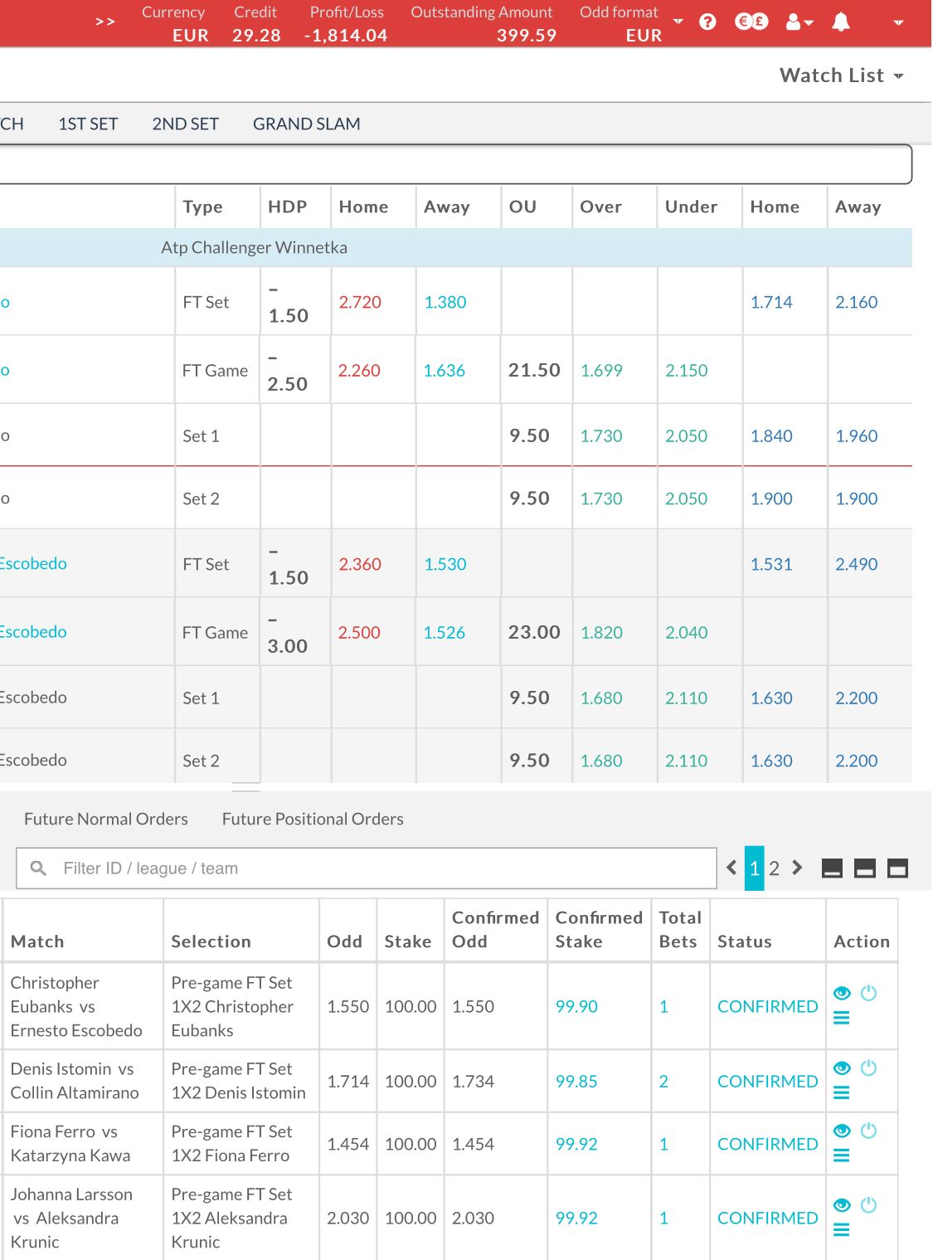Open Future Normal Orders tab

click(106, 819)
